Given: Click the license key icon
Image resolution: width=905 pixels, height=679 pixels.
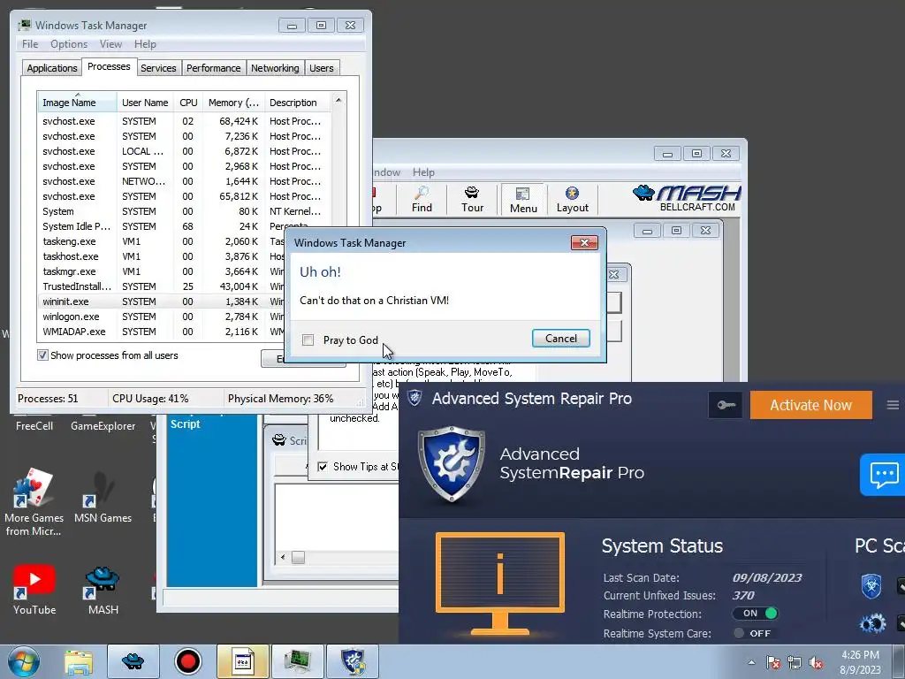Looking at the screenshot, I should tap(726, 405).
